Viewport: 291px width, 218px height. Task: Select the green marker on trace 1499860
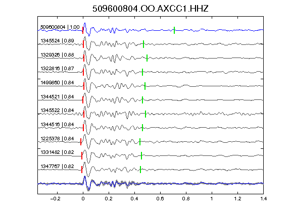(x=145, y=86)
